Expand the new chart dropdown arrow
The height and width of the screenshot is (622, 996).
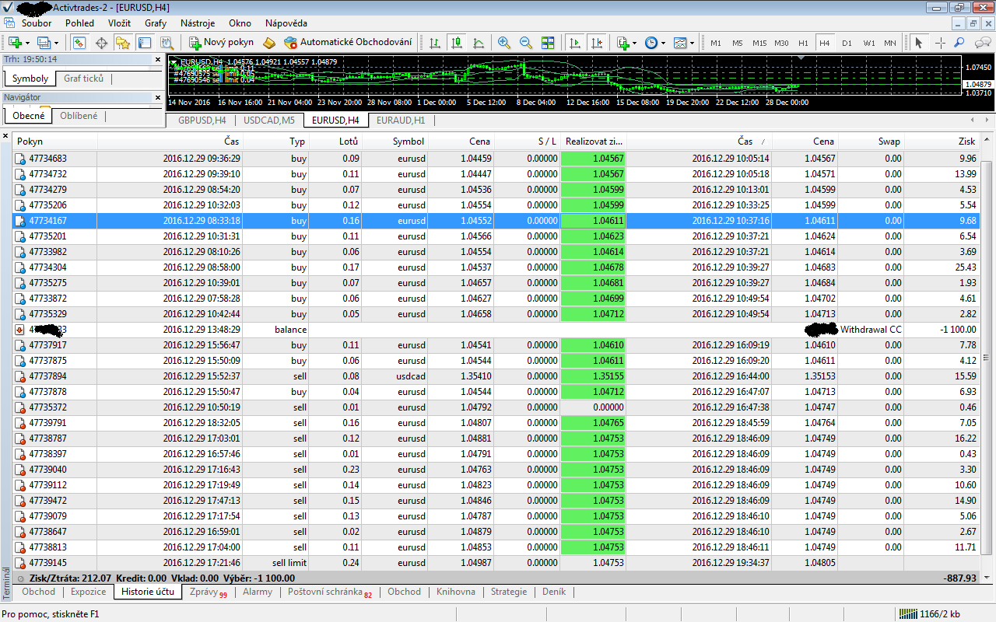(28, 43)
